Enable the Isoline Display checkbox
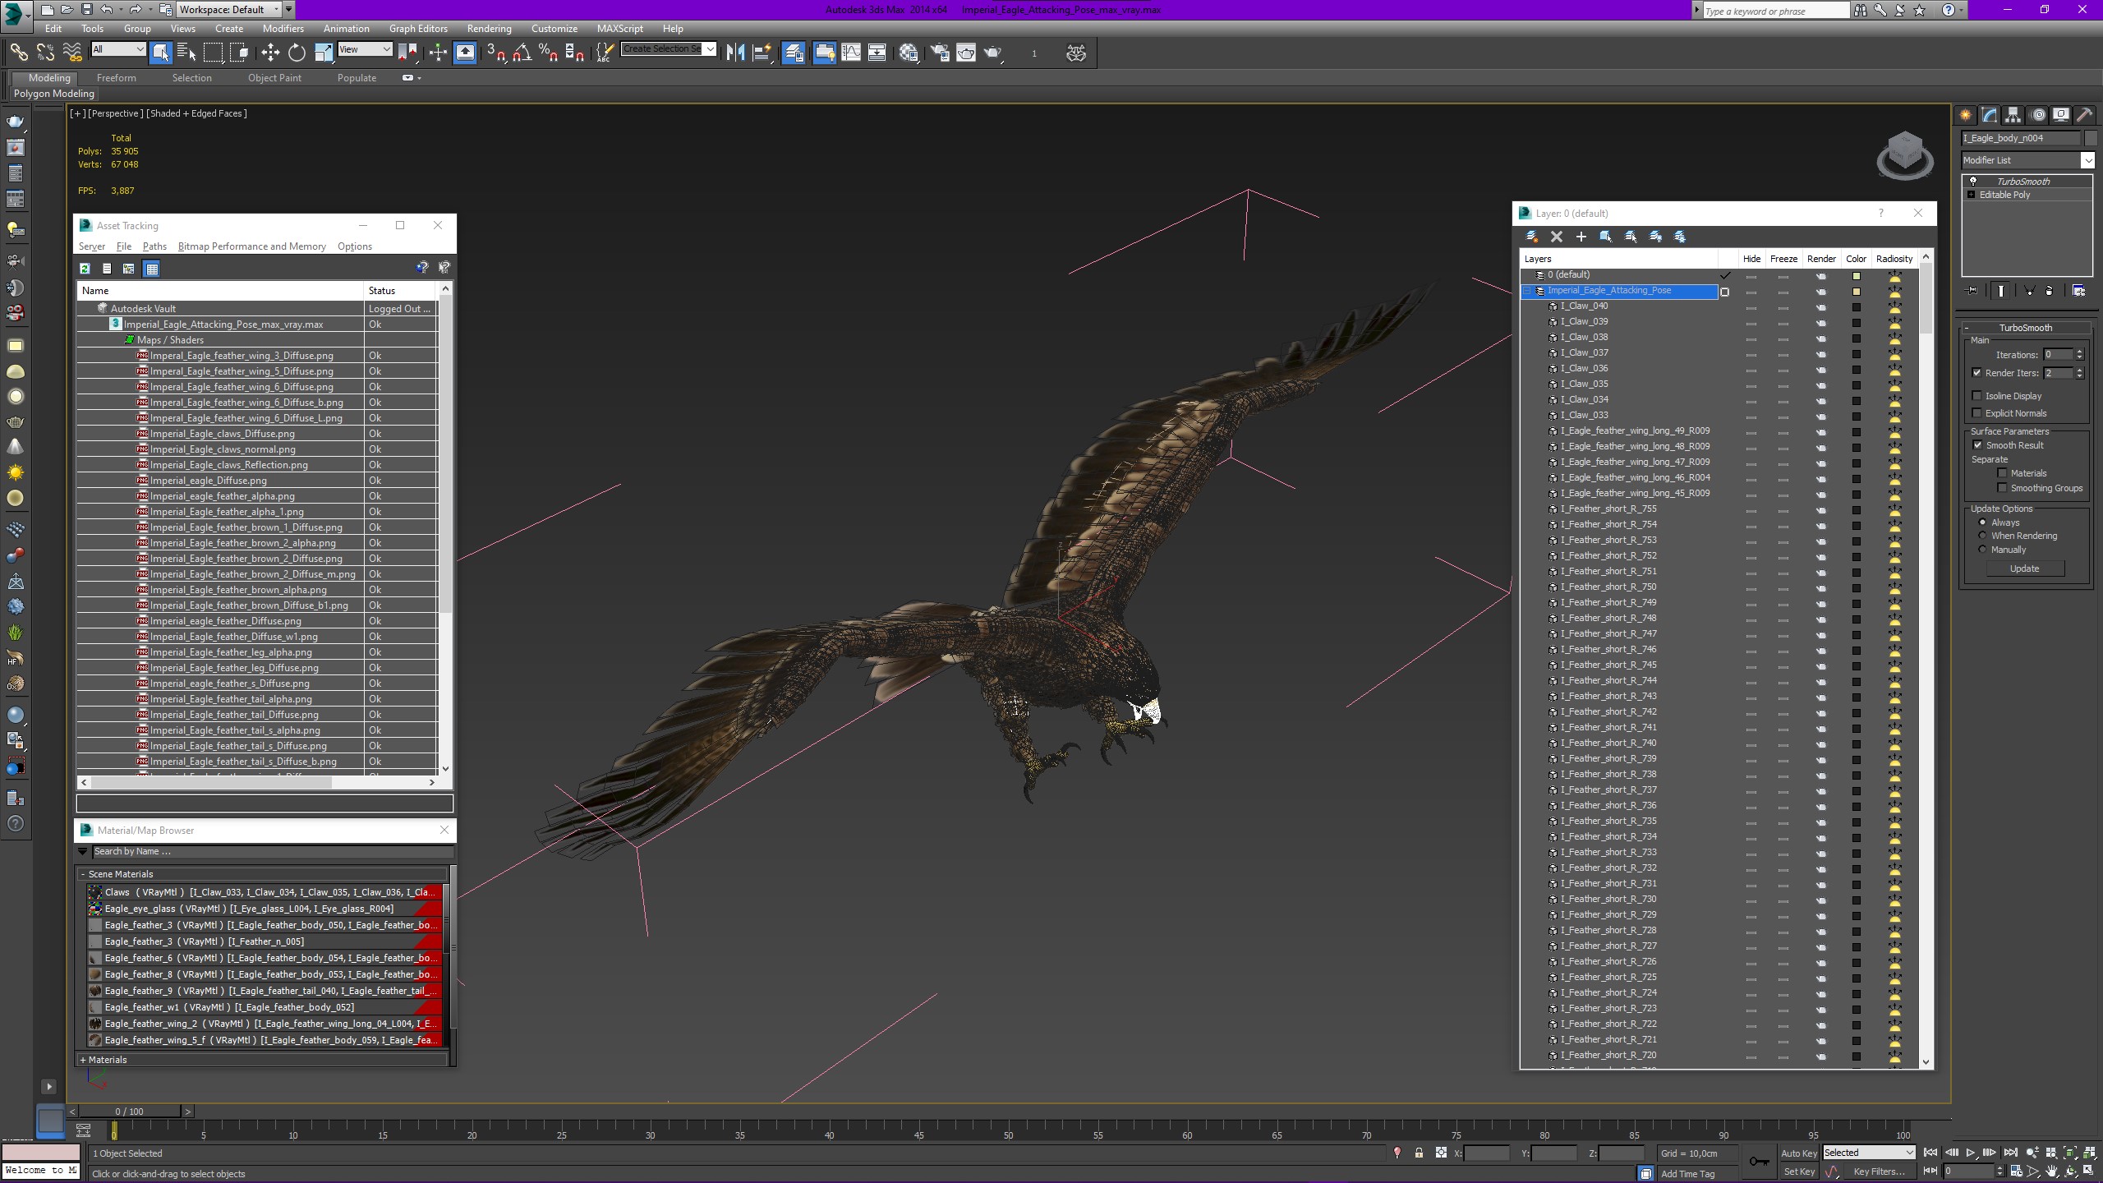 1977,396
